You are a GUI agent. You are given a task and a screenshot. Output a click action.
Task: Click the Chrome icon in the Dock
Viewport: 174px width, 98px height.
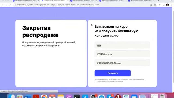click(x=44, y=96)
